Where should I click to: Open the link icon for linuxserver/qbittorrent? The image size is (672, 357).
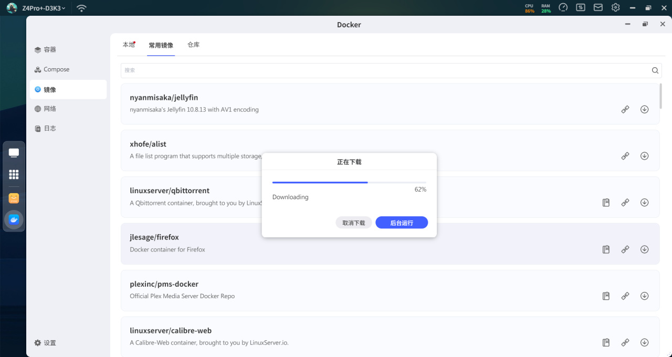pos(625,203)
